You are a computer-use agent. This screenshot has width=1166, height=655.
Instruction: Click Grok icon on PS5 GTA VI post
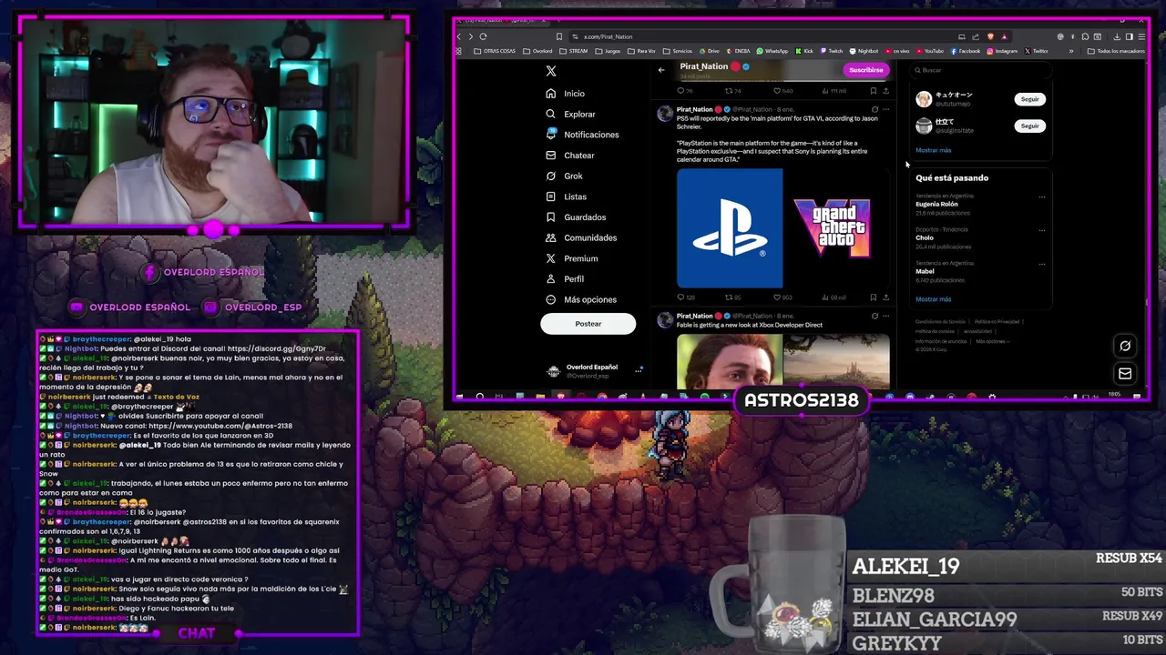(874, 110)
